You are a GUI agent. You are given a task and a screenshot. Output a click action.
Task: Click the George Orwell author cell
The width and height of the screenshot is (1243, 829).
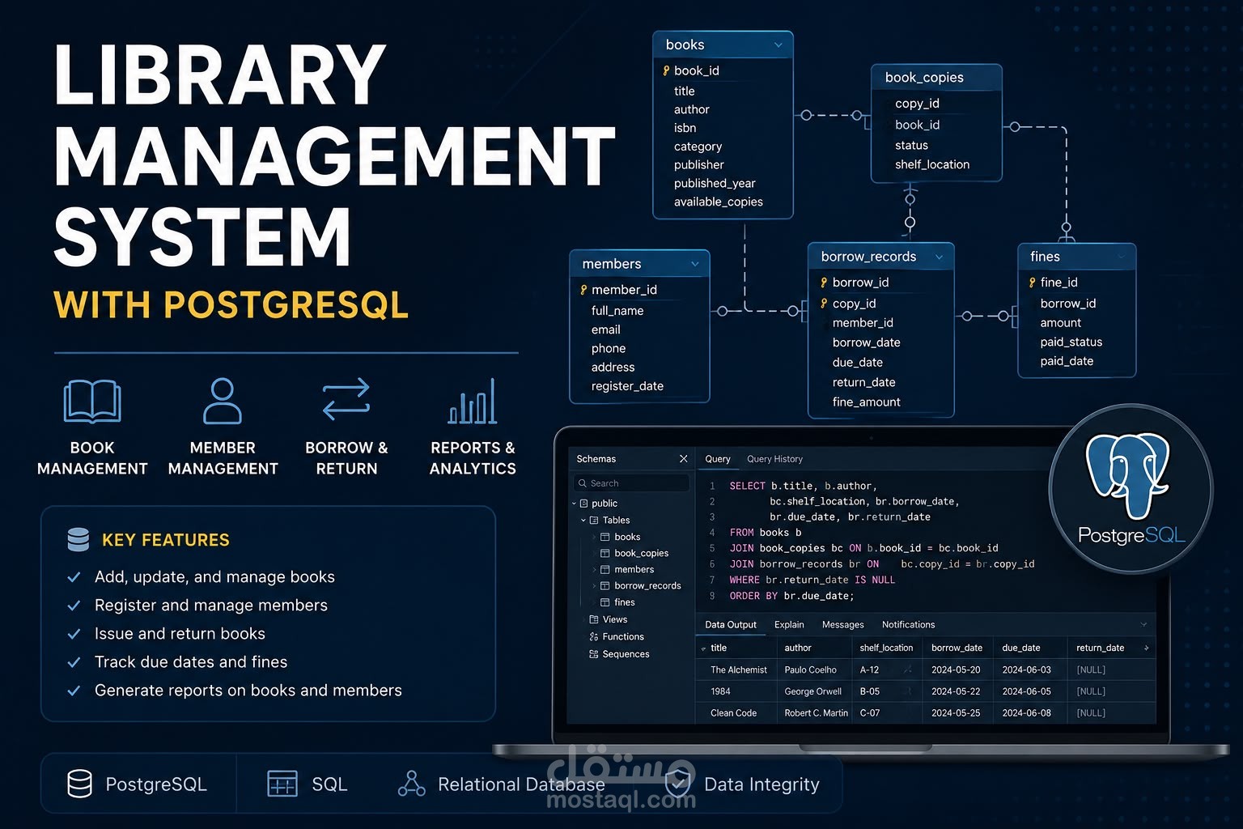(813, 692)
